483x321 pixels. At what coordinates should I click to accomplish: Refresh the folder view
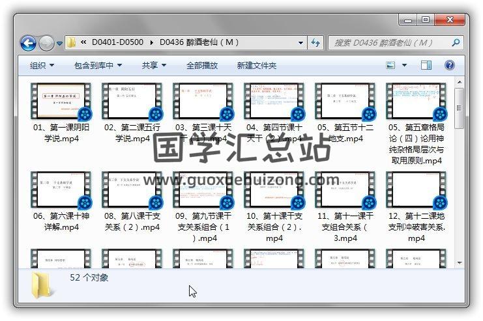pyautogui.click(x=315, y=43)
